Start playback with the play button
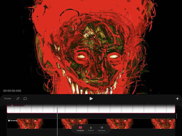 (91, 99)
